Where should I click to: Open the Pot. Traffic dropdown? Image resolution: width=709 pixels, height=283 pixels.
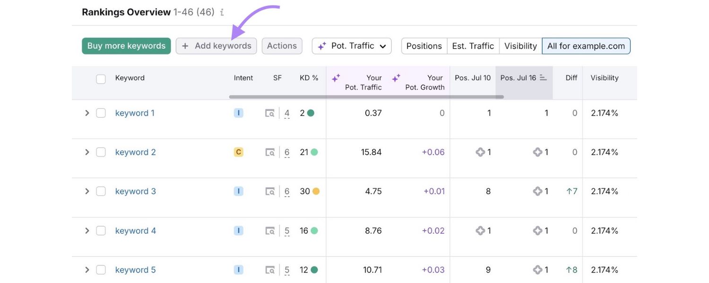click(352, 45)
